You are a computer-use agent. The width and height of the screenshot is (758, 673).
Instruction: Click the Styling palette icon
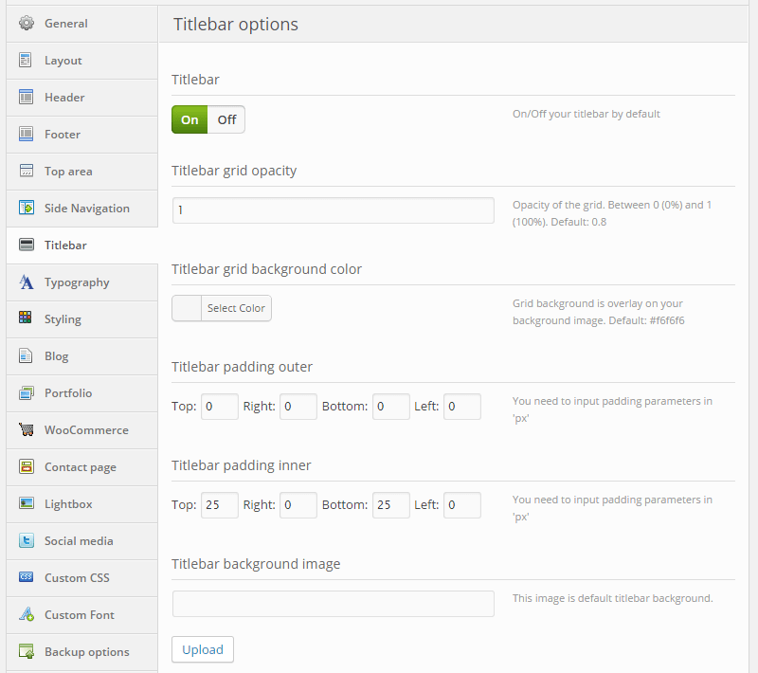pyautogui.click(x=27, y=319)
